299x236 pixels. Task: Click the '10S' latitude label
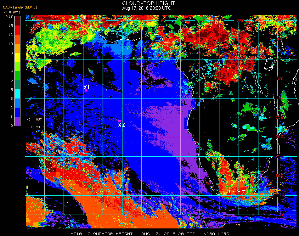279,98
